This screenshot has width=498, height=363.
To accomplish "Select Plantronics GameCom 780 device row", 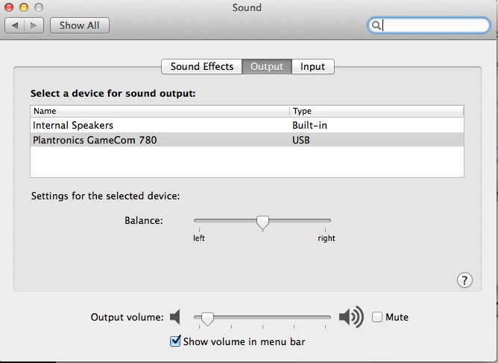I will (x=247, y=140).
